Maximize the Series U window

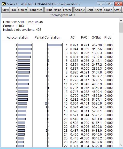[110, 4]
